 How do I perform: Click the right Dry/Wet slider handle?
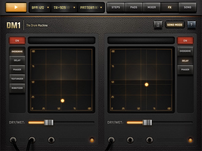click(x=147, y=122)
